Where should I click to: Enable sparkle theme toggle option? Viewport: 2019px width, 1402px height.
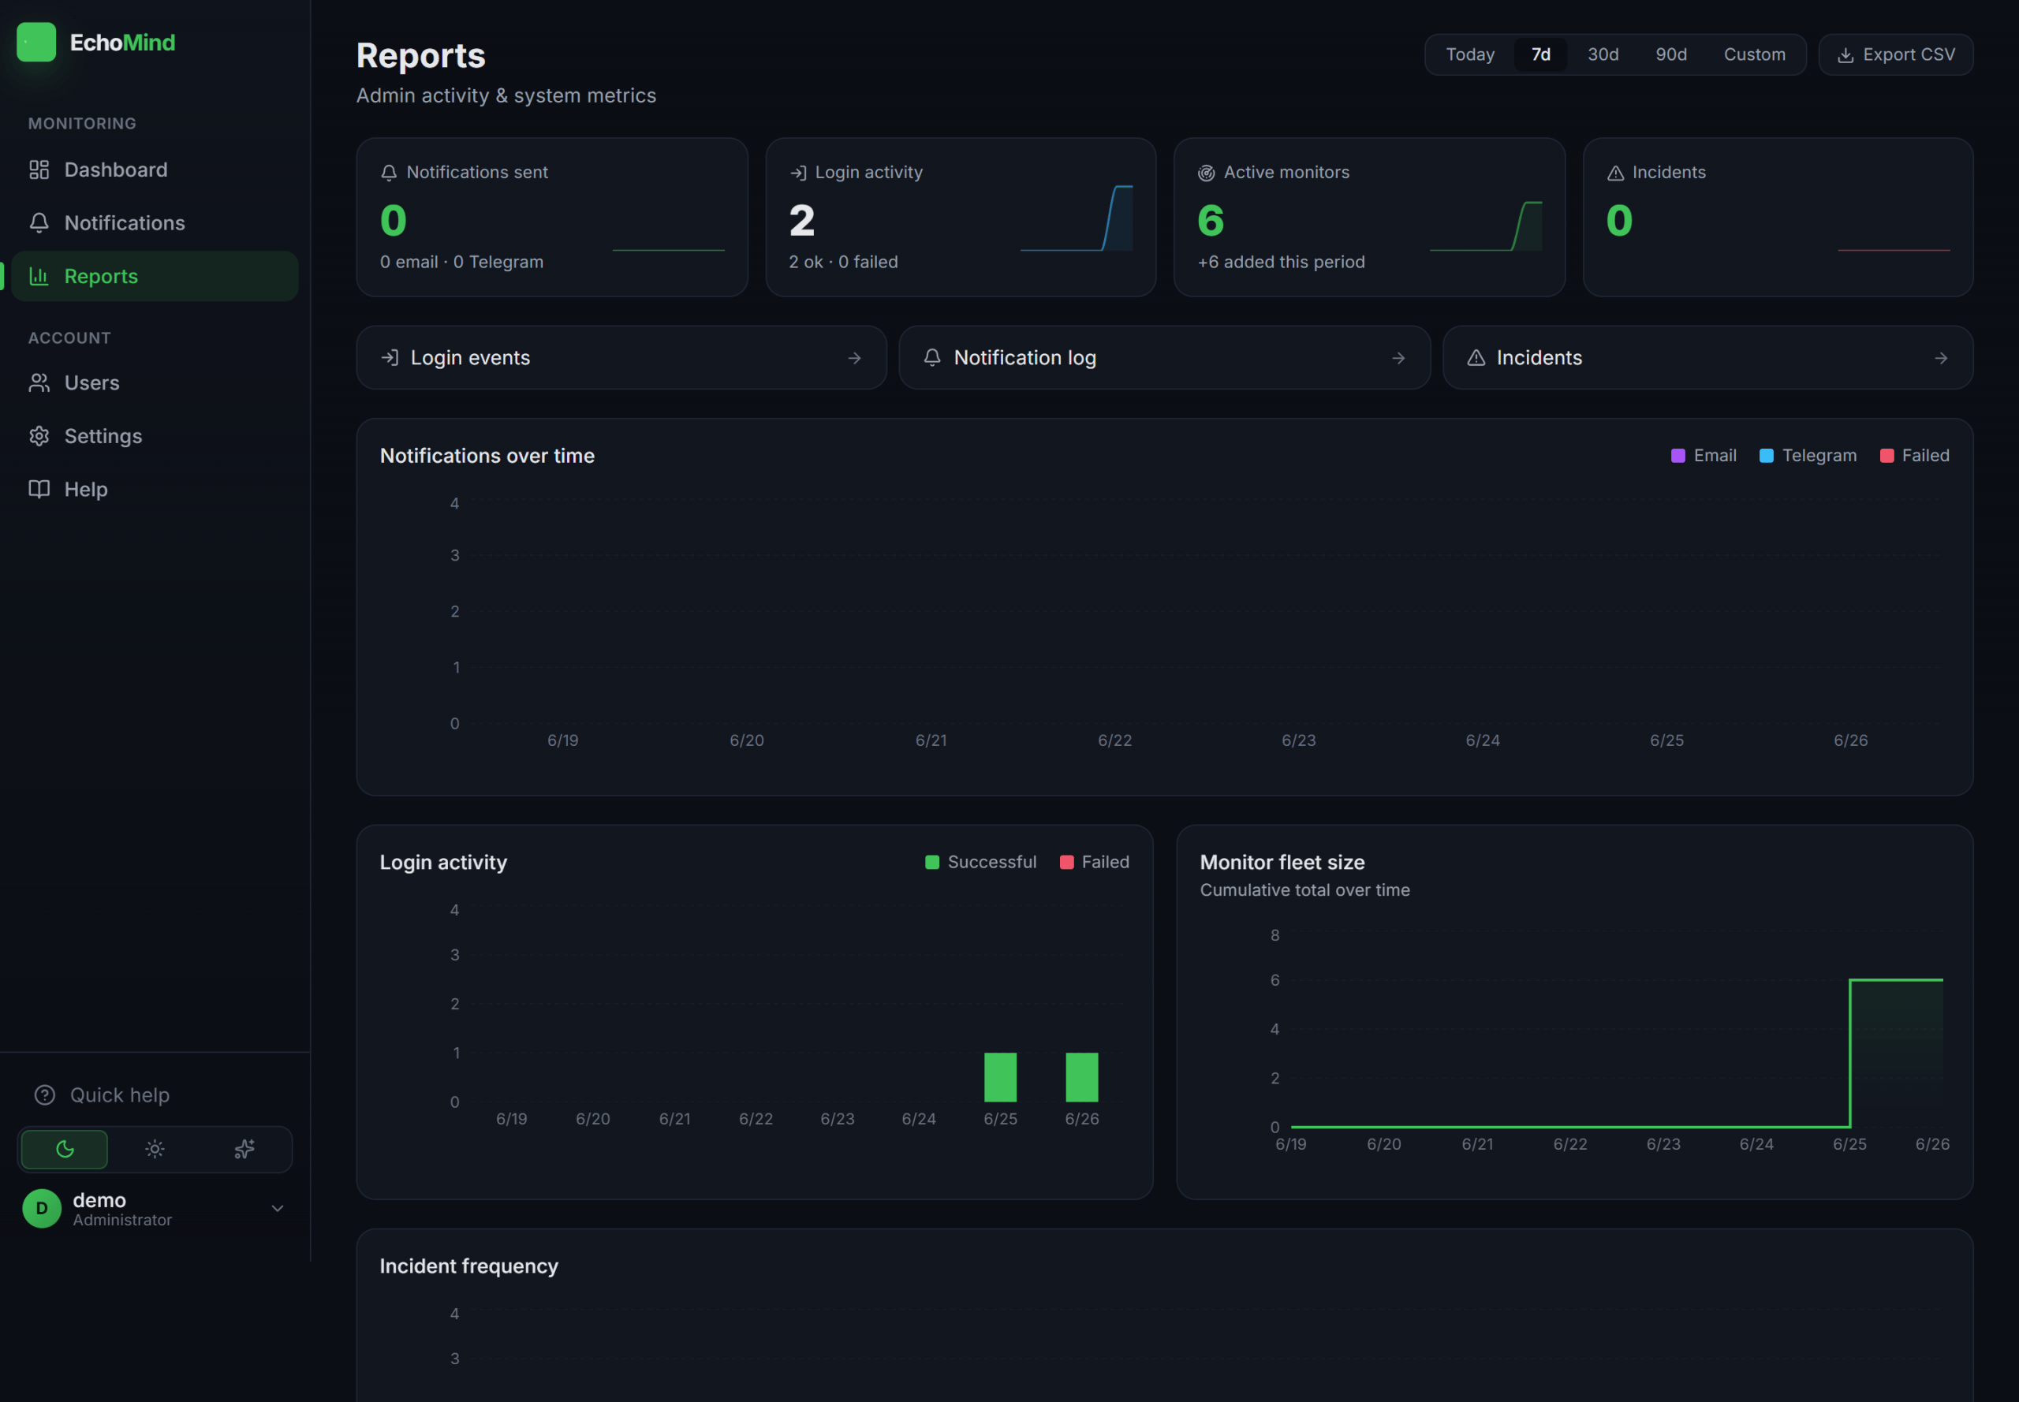tap(244, 1149)
